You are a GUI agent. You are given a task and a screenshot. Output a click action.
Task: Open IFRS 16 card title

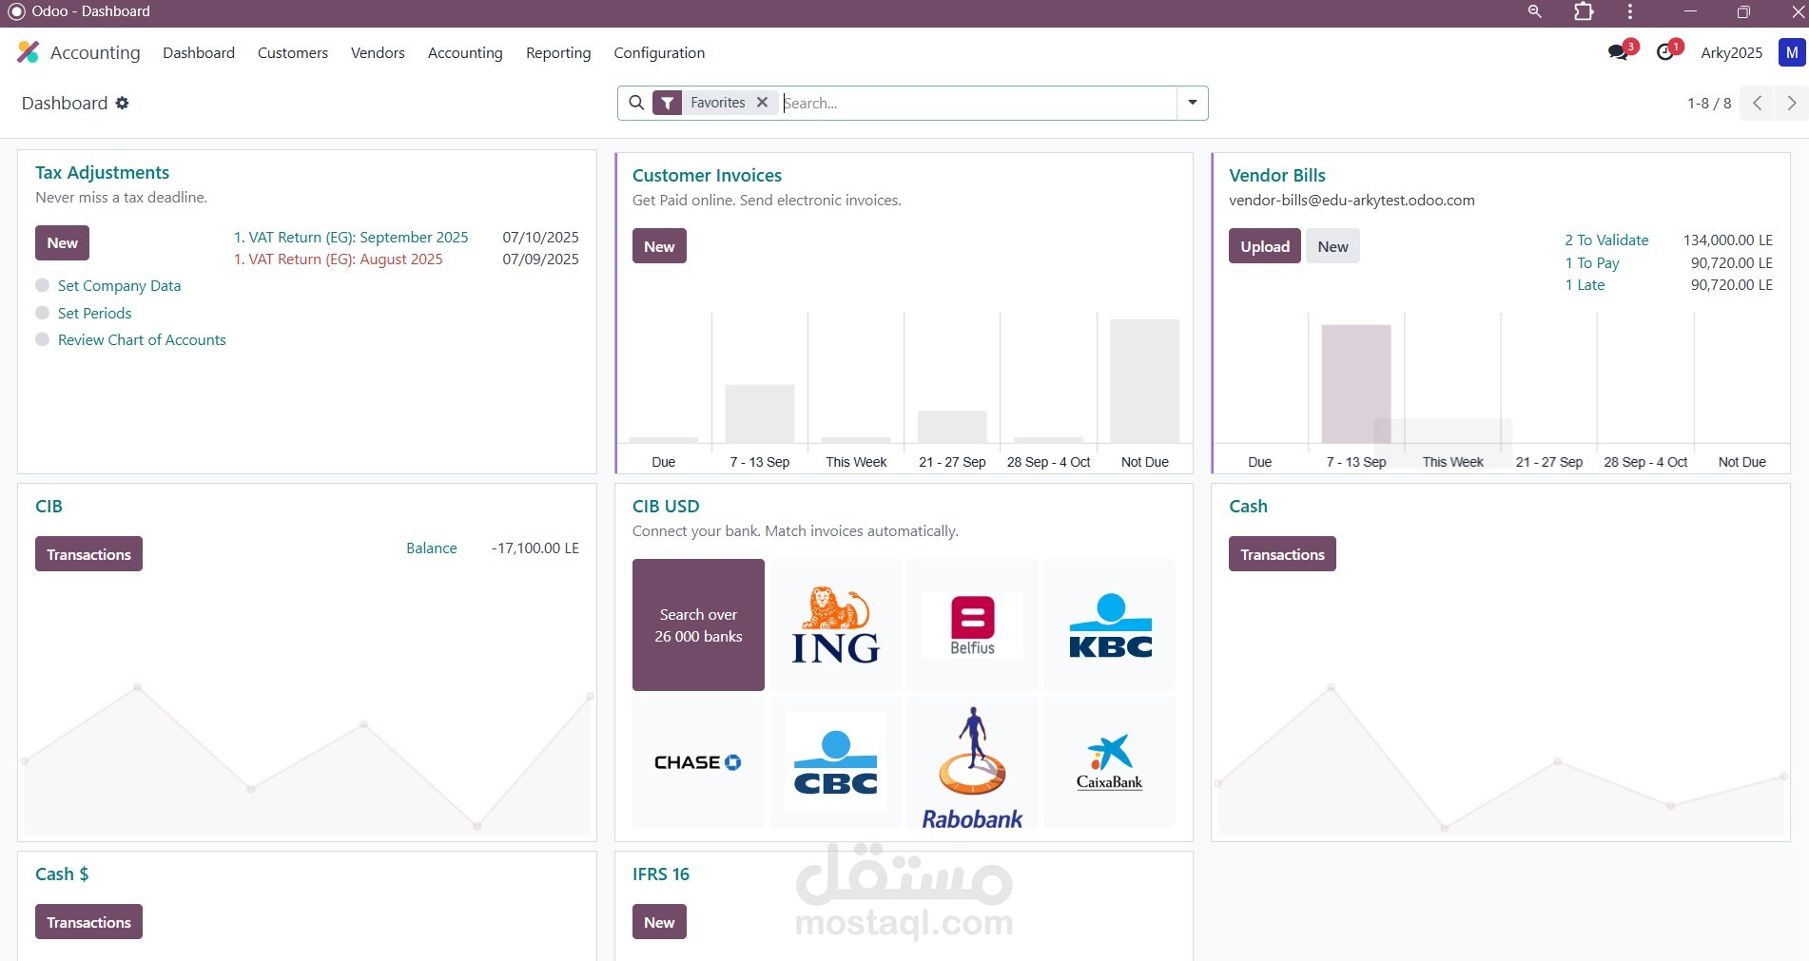(x=661, y=874)
